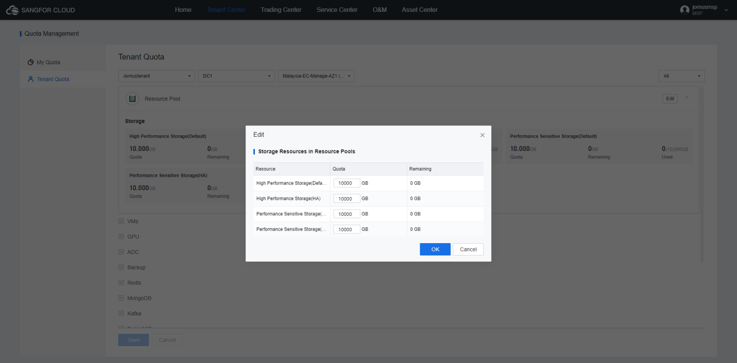Screen dimensions: 737x363
Task: Click the page-bottom Cancel button
Action: click(x=167, y=340)
